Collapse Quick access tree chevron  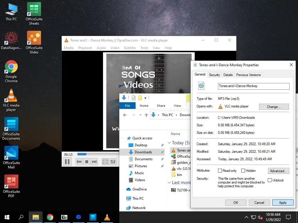pyautogui.click(x=123, y=138)
